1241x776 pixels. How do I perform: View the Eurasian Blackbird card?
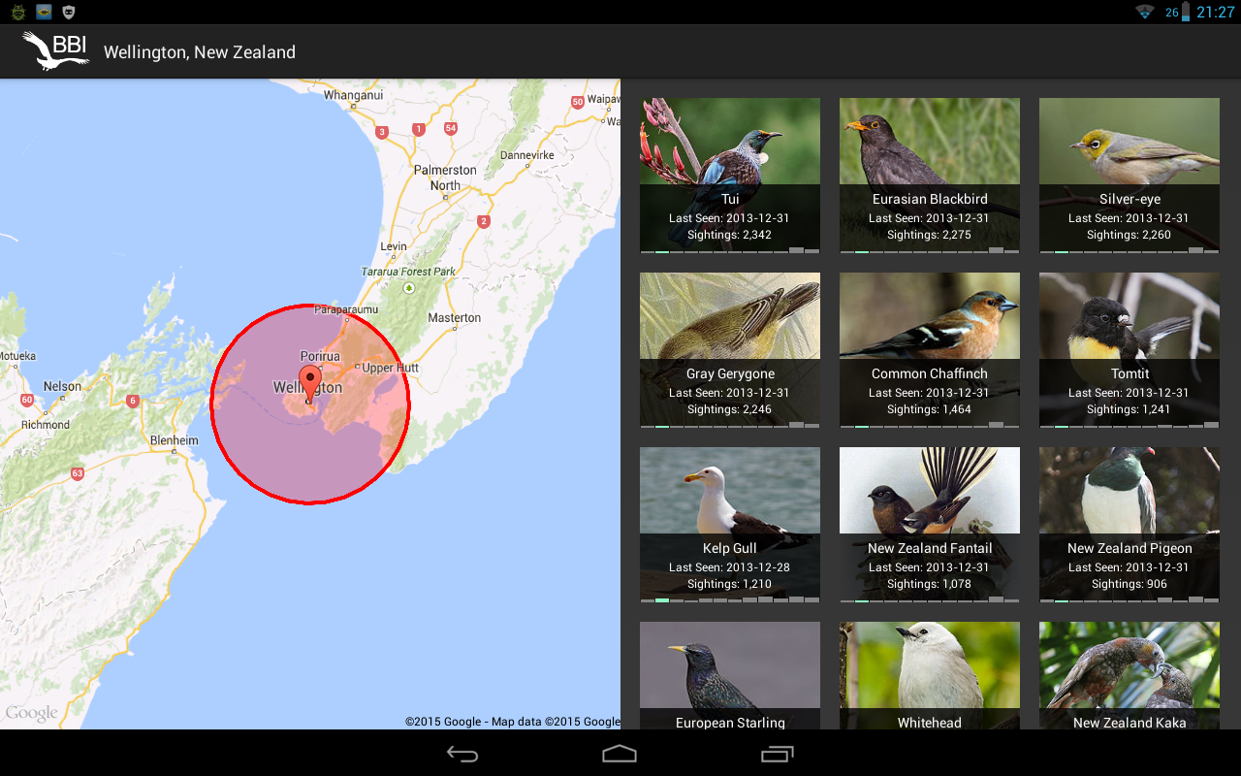click(929, 175)
